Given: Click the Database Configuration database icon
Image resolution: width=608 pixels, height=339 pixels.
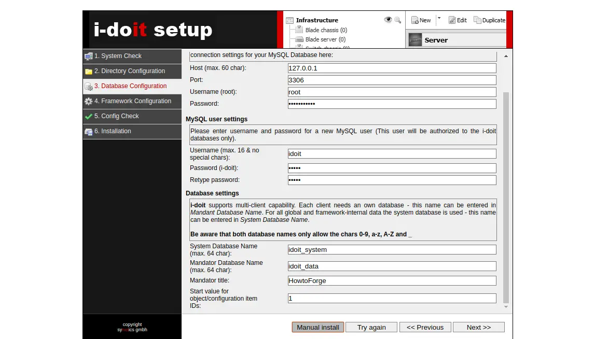Looking at the screenshot, I should pyautogui.click(x=89, y=87).
